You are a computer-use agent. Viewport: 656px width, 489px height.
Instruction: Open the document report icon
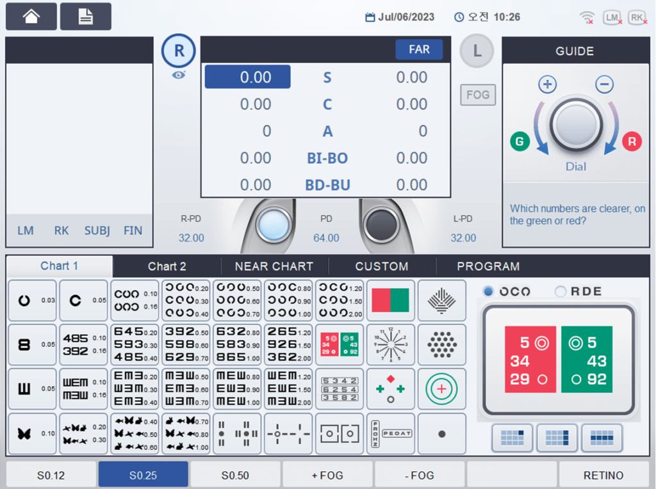(85, 17)
